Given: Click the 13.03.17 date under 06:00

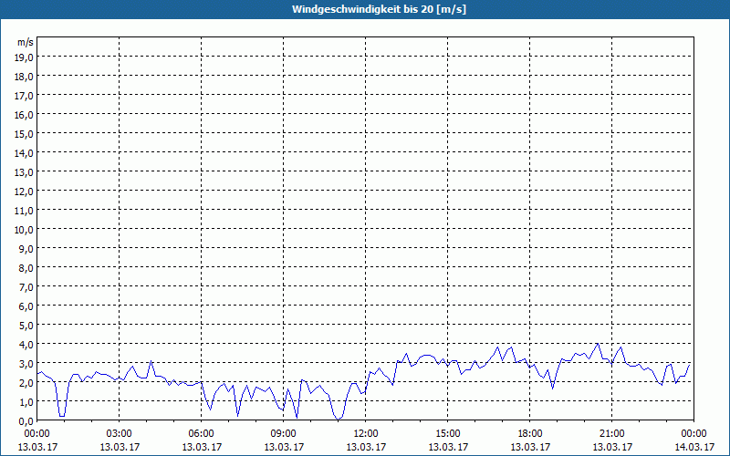Looking at the screenshot, I should 202,447.
